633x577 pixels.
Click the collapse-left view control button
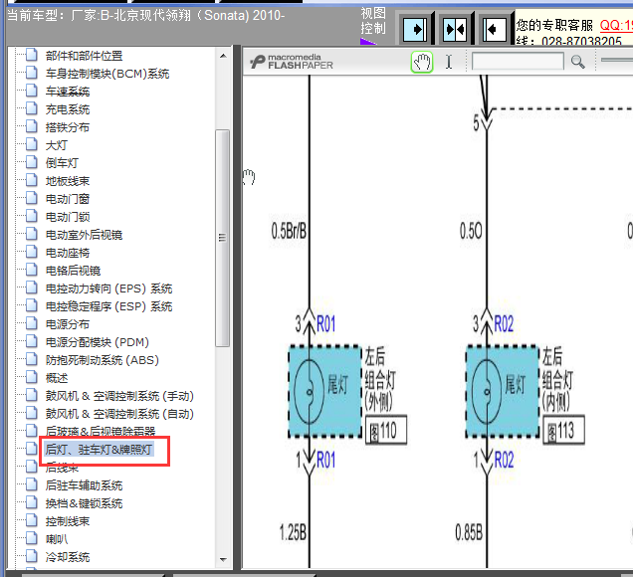click(x=494, y=29)
